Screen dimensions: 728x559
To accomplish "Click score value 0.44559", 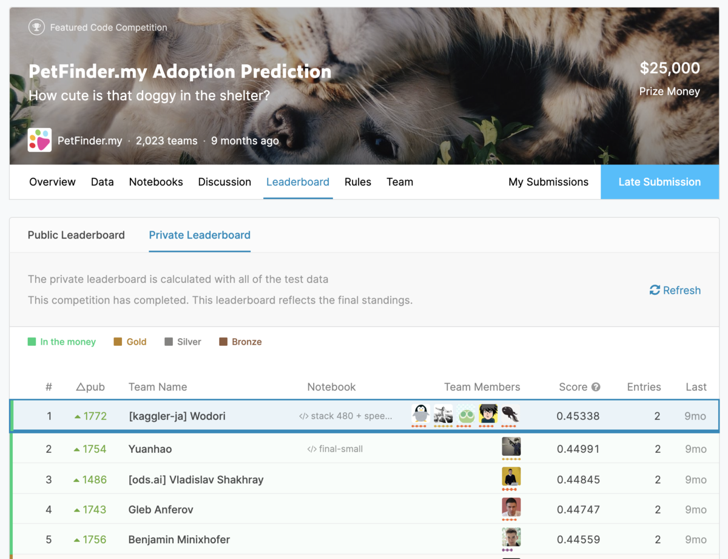I will 578,540.
